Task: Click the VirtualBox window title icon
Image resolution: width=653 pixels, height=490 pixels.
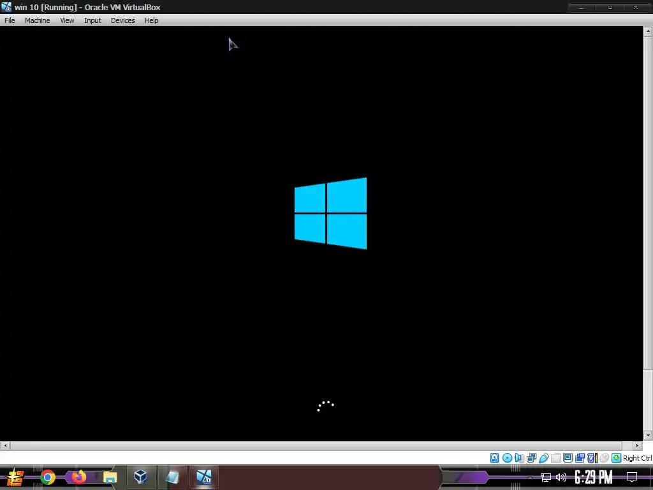Action: coord(6,6)
